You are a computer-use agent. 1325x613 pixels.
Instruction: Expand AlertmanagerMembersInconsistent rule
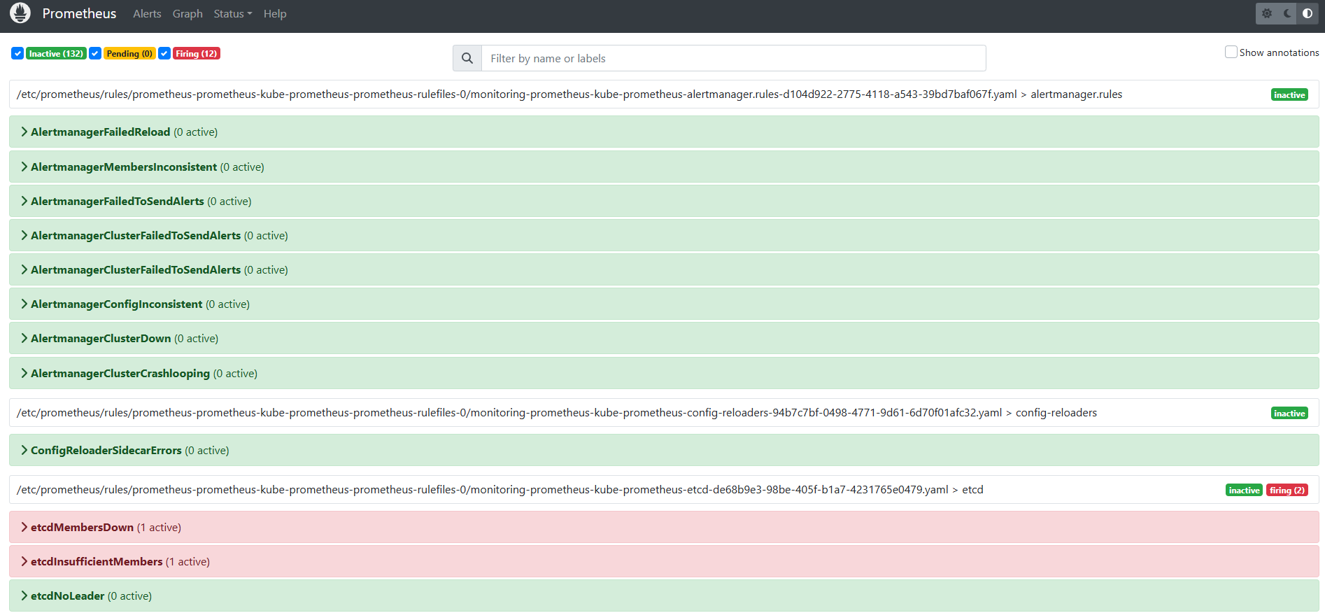pyautogui.click(x=664, y=167)
